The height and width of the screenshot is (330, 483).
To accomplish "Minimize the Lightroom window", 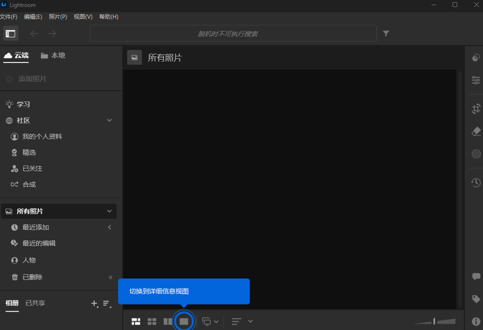I will 433,5.
